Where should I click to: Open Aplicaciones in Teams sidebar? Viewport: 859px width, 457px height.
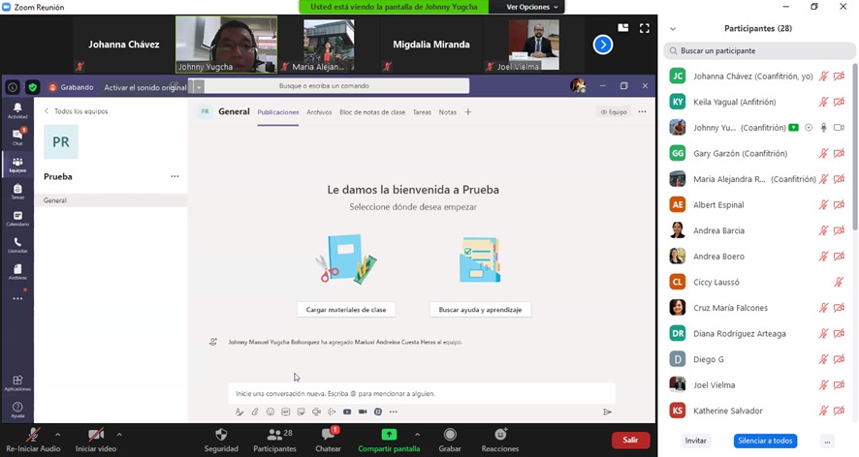click(x=17, y=382)
